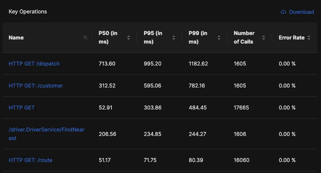Open /driver.DriverService/FindNearest operation
Screen dimensions: 321x173
pos(47,134)
